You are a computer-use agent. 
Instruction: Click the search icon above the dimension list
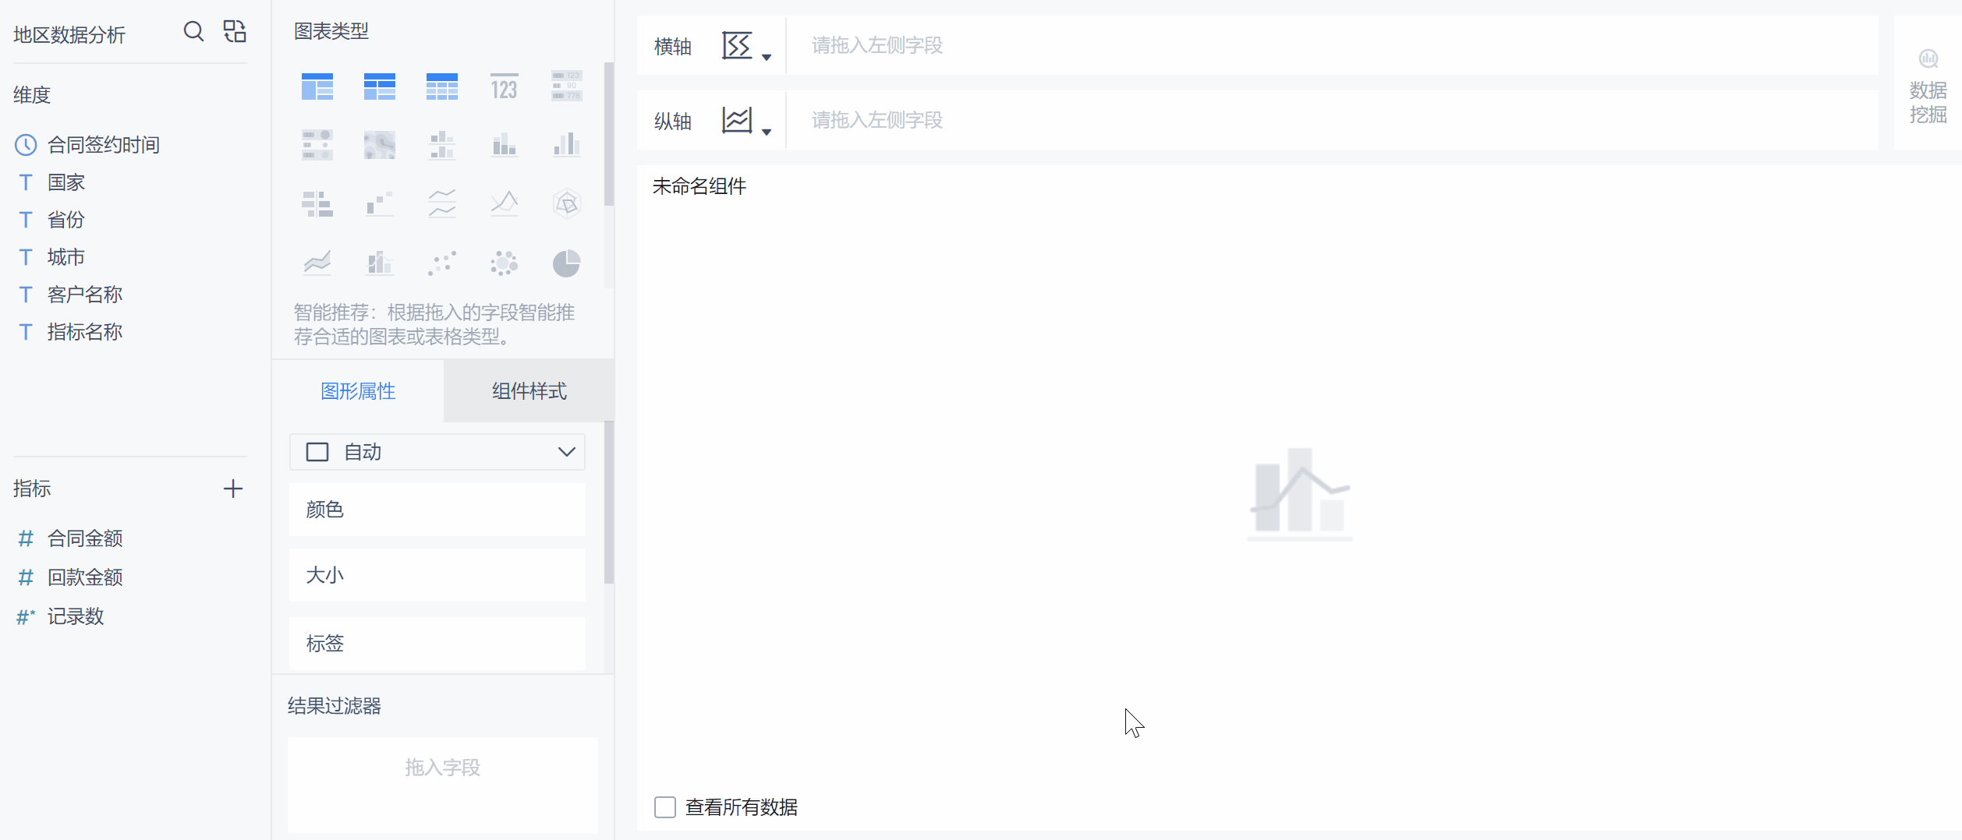click(x=193, y=32)
